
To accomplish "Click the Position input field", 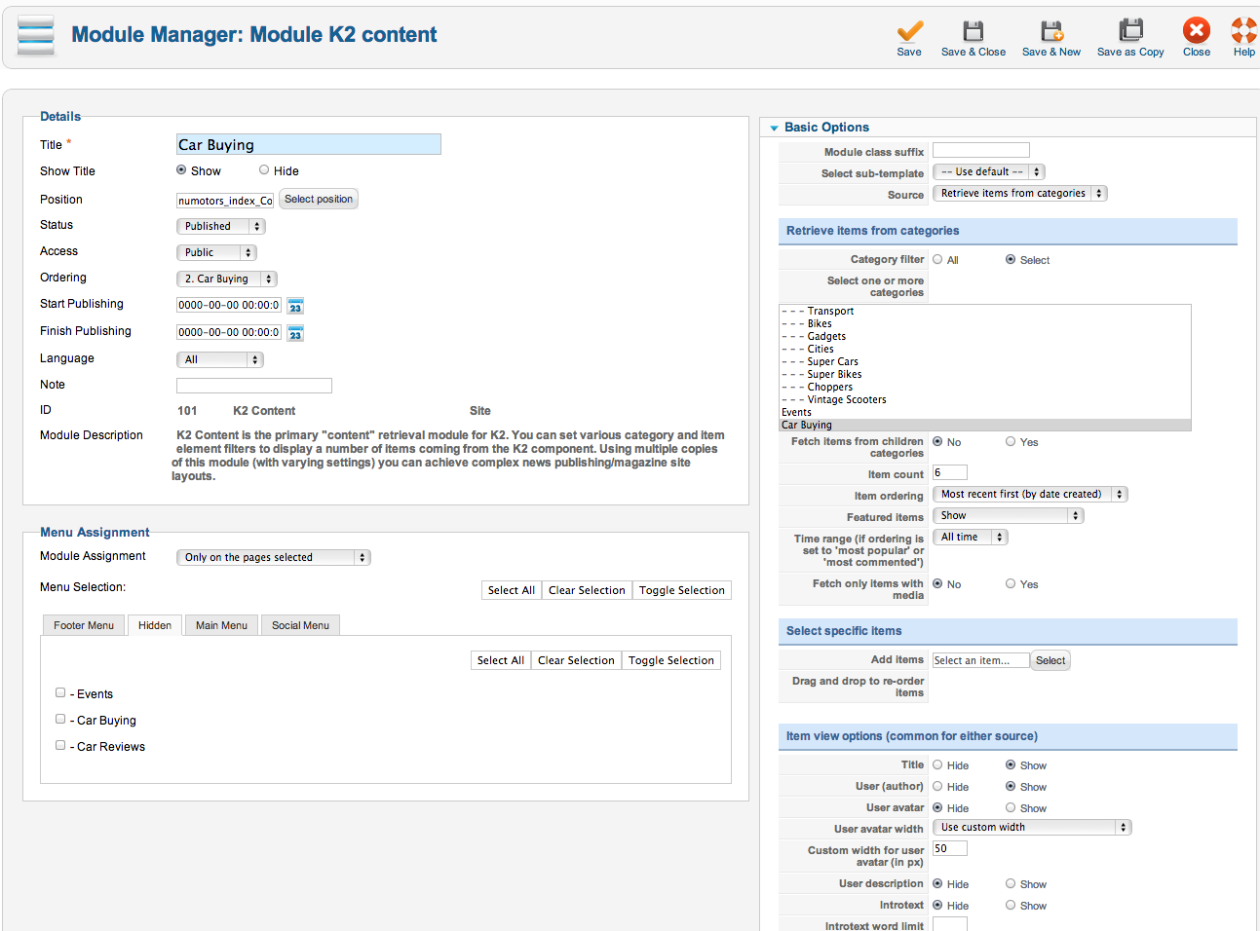I will tap(225, 200).
